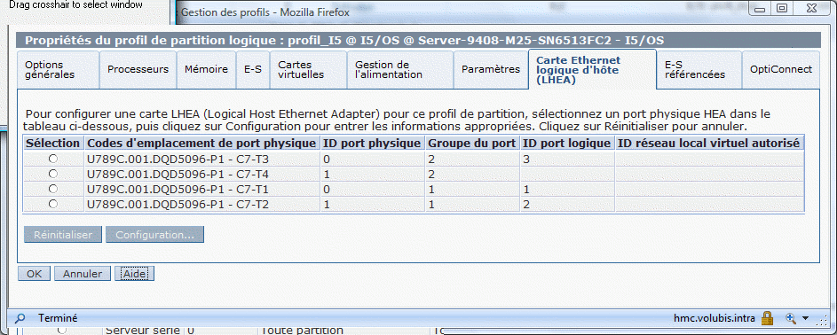Click the Réinitialiser button

click(63, 234)
